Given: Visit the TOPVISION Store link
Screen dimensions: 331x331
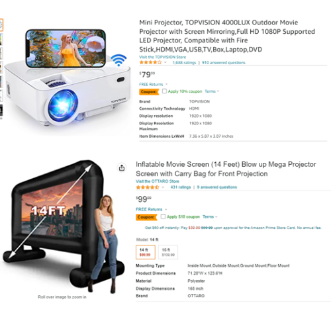Looking at the screenshot, I should tap(162, 57).
